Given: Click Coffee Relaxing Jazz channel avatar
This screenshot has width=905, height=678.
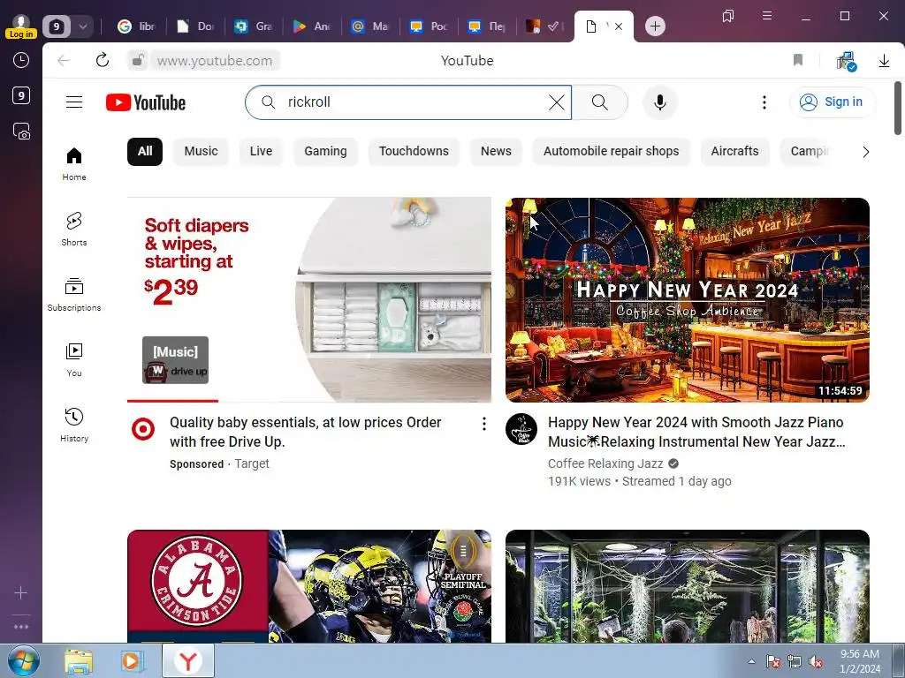Looking at the screenshot, I should 521,429.
